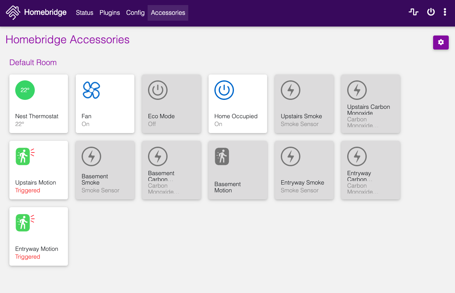
Task: Click the Upstairs Carbon Monoxide bolt icon
Action: [357, 90]
